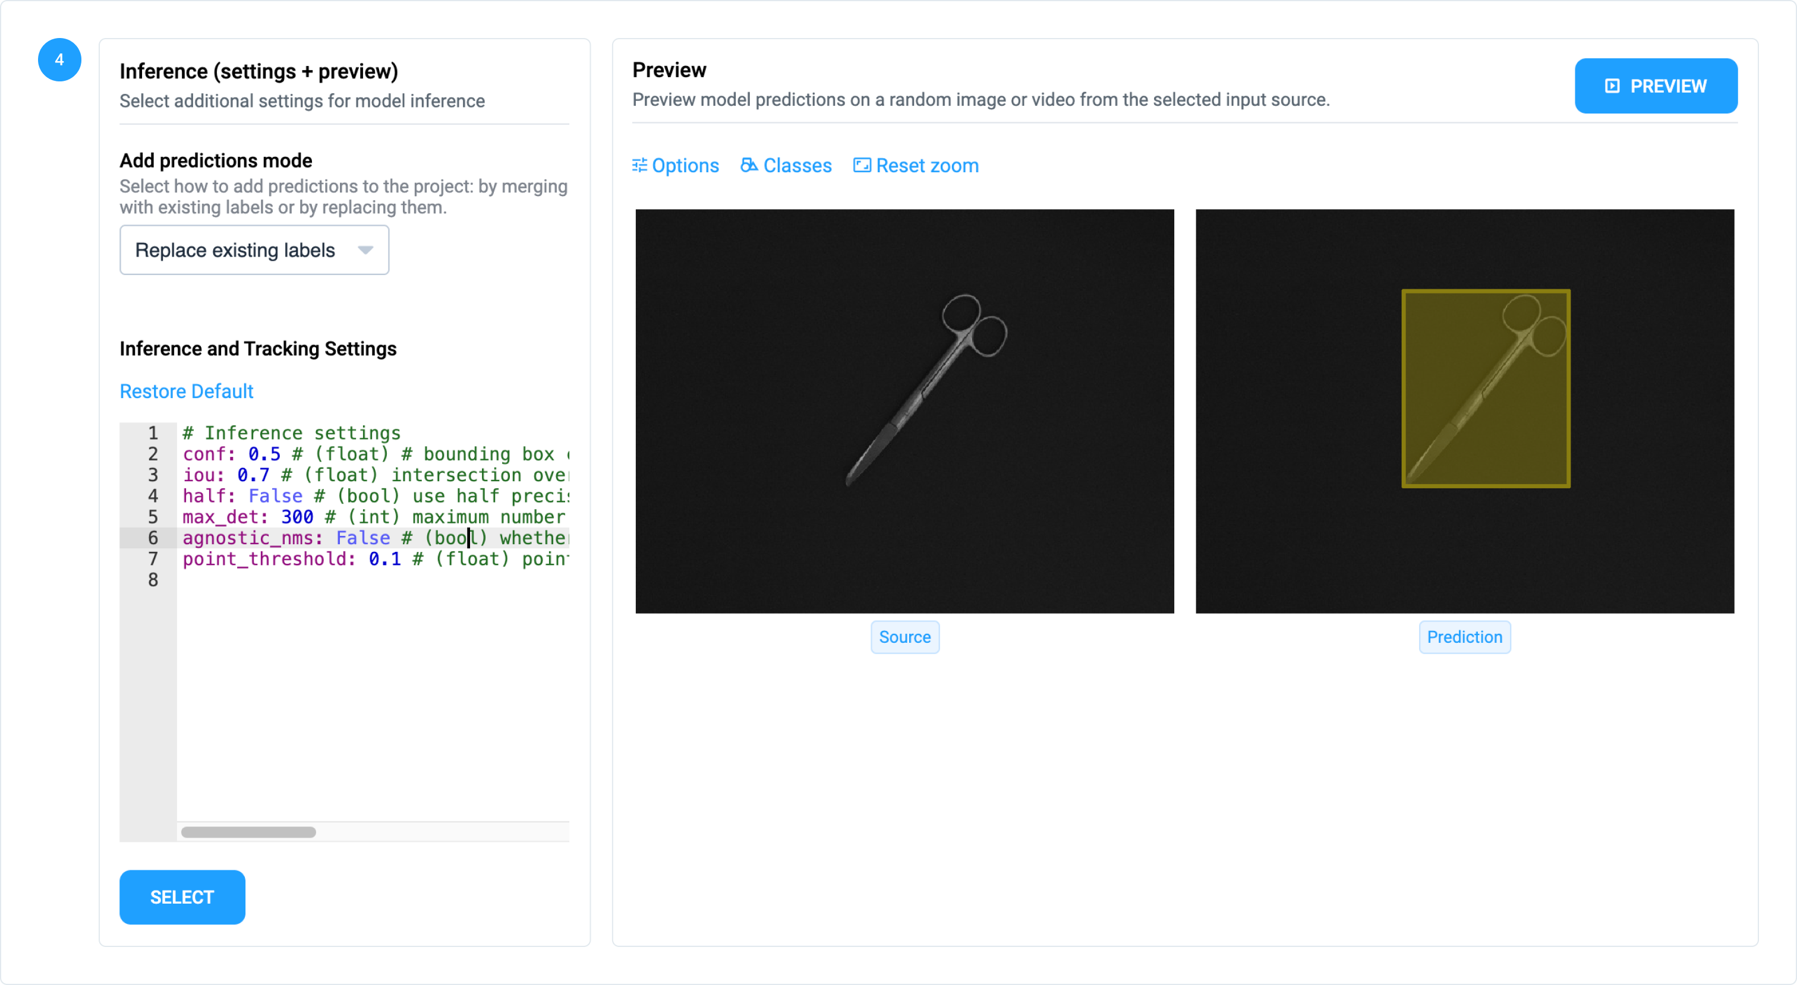Image resolution: width=1797 pixels, height=985 pixels.
Task: Click the dropdown arrow of predictions mode
Action: pyautogui.click(x=365, y=250)
